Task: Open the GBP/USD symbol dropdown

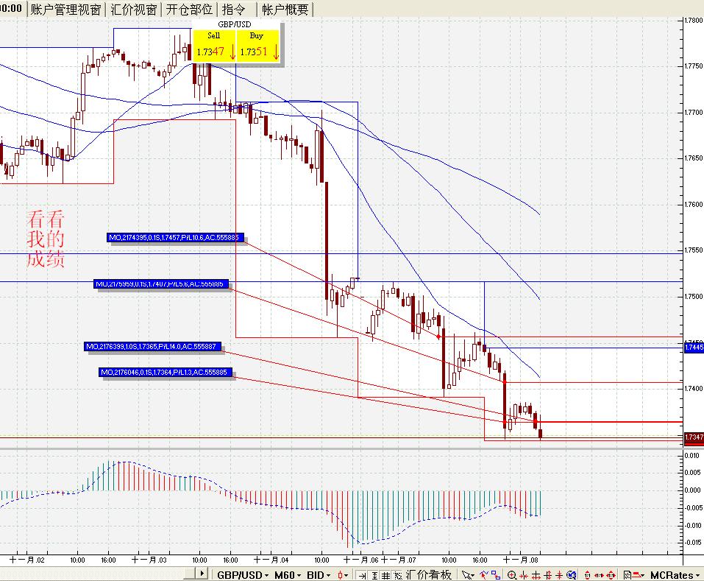Action: 243,574
